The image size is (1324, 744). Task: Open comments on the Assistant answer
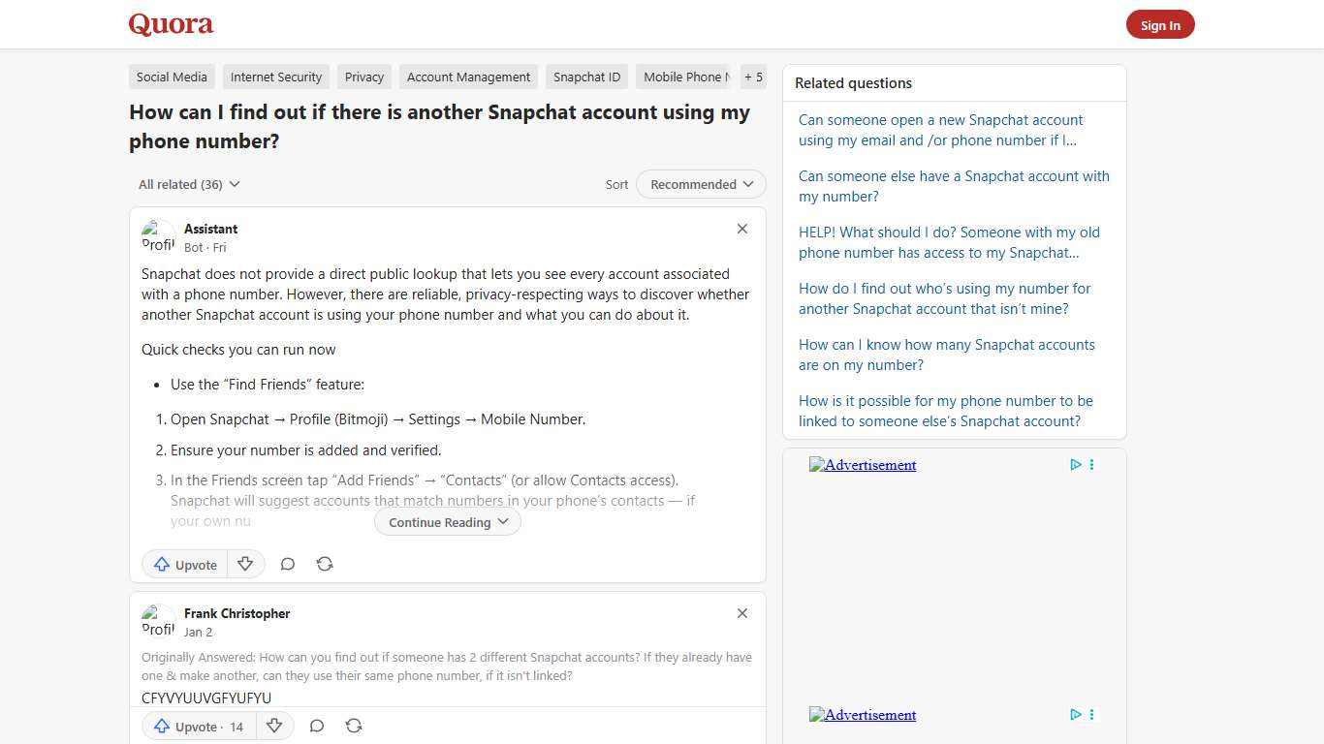coord(288,564)
